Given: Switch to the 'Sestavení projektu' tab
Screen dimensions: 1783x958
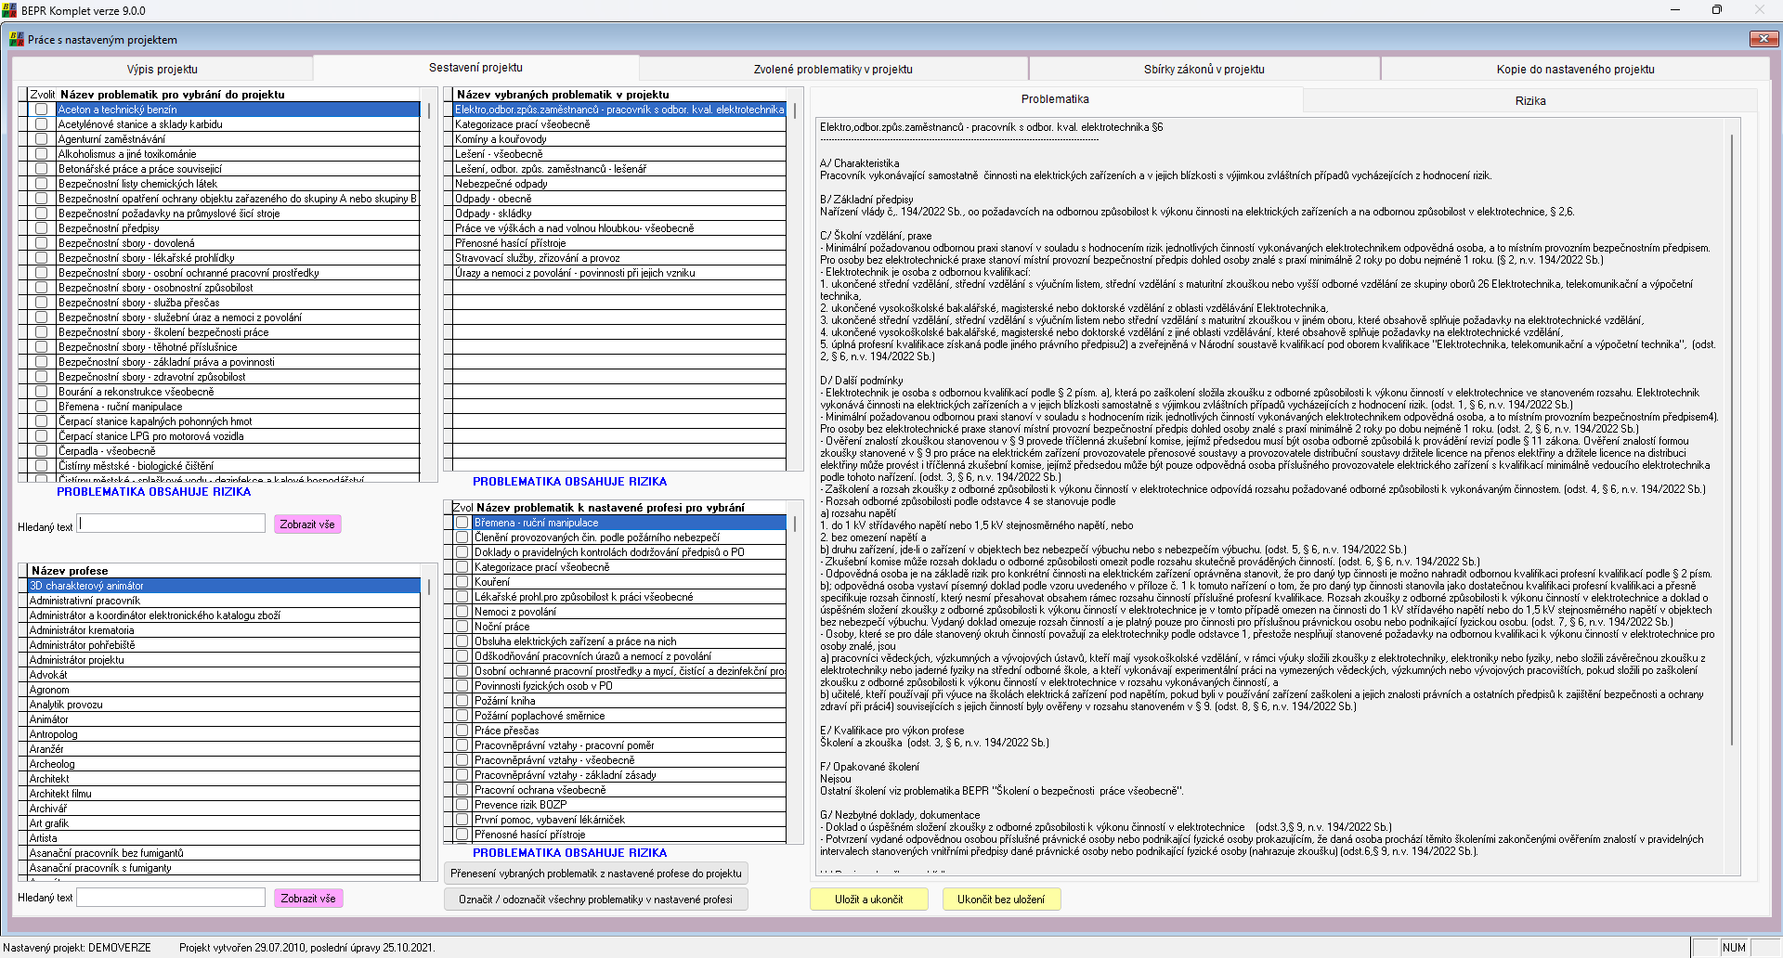Looking at the screenshot, I should 475,68.
